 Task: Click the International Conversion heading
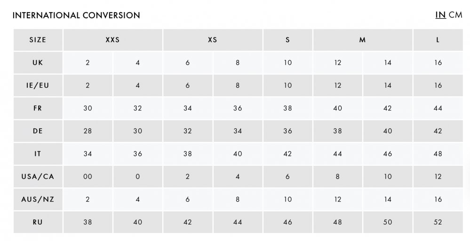(76, 16)
